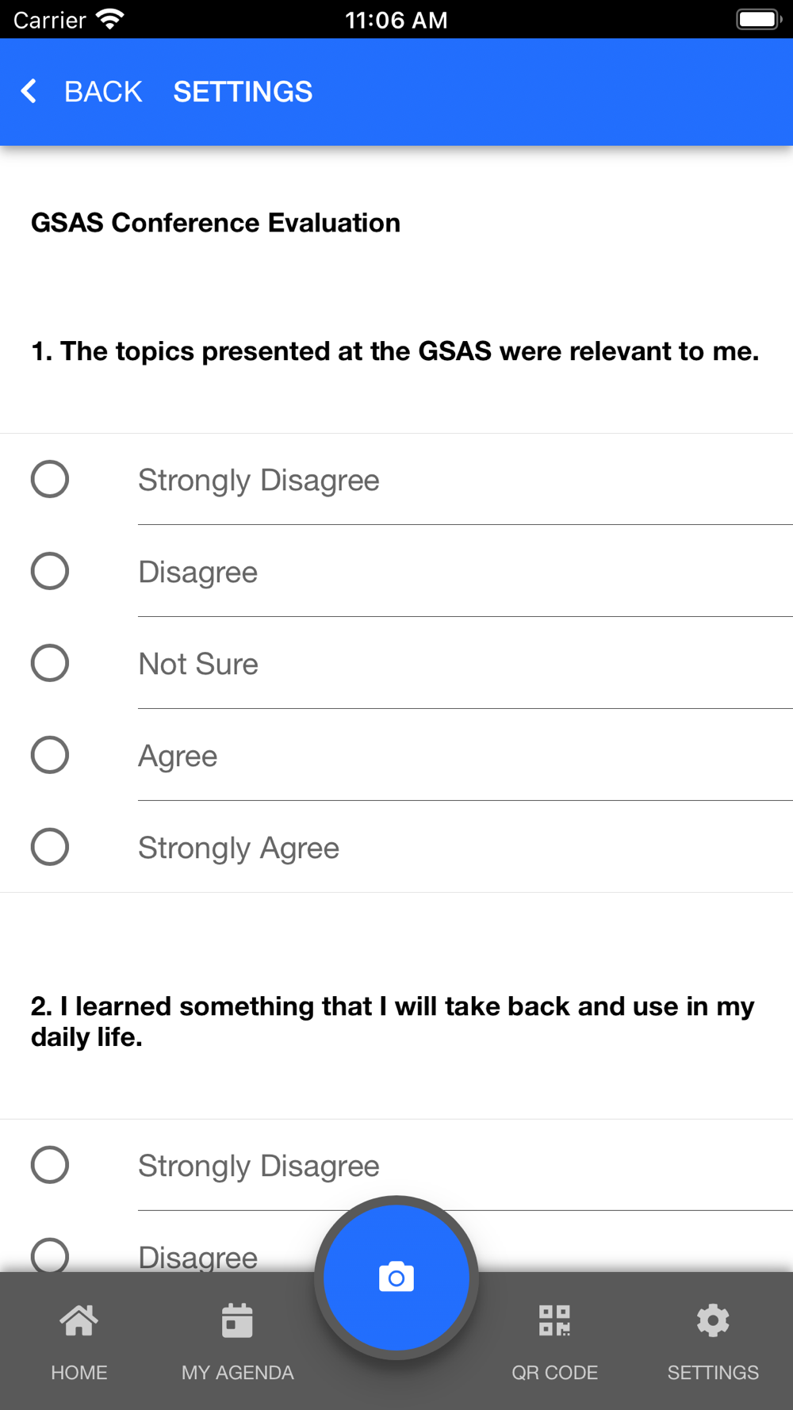Switch to the QR CODE tab label
Screen dimensions: 793x1410
click(x=554, y=1373)
